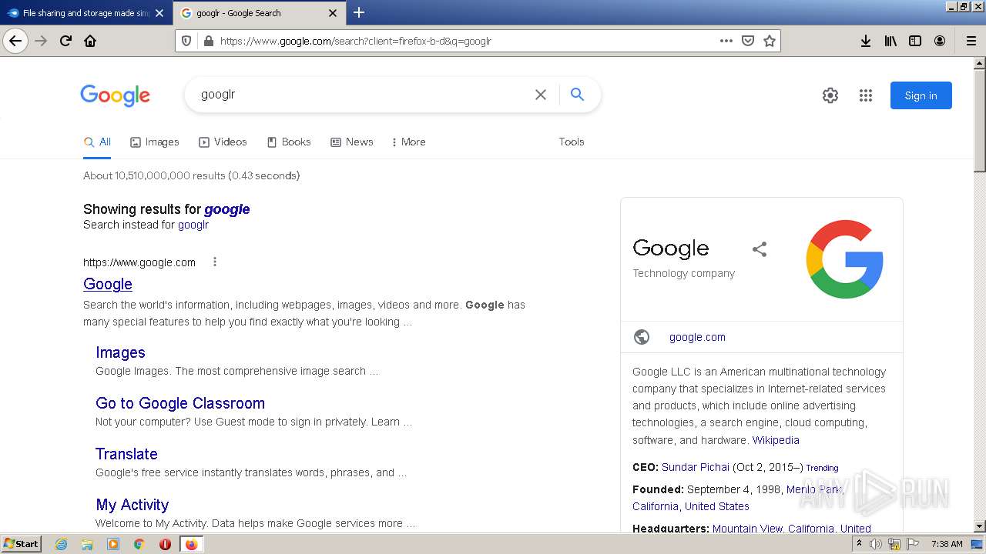
Task: Switch to News results tab
Action: coord(352,142)
